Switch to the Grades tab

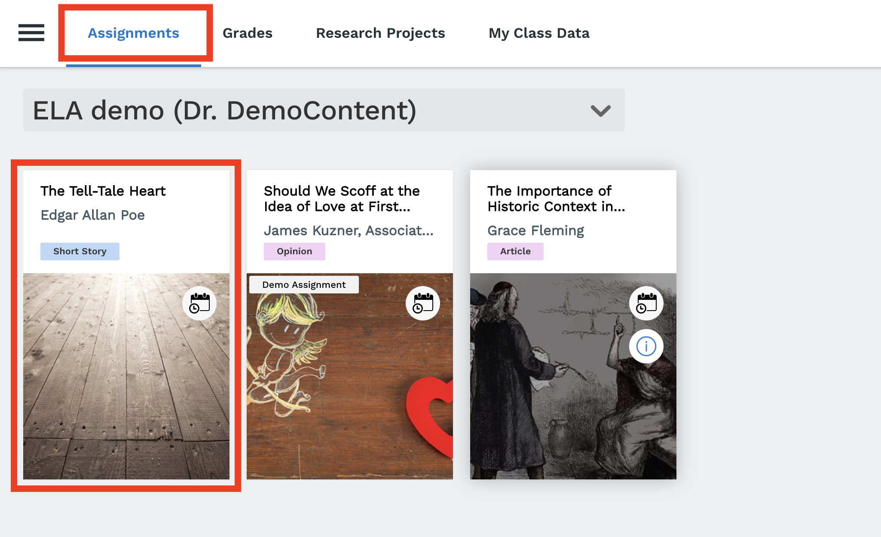tap(248, 33)
